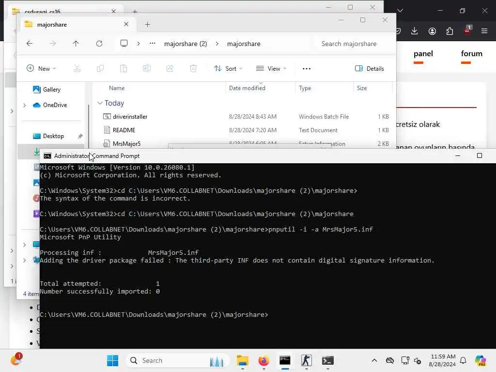This screenshot has width=496, height=372.
Task: Show hidden breadcrumb path ellipsis
Action: point(153,44)
